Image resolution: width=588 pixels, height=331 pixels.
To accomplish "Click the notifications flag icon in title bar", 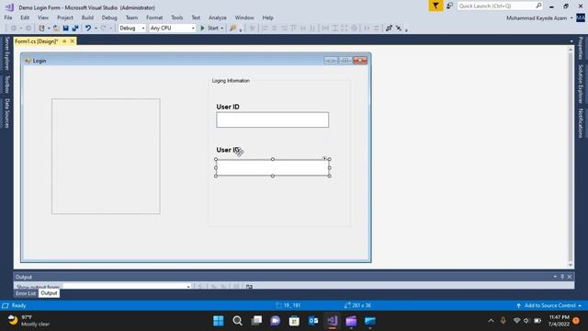I will point(435,6).
